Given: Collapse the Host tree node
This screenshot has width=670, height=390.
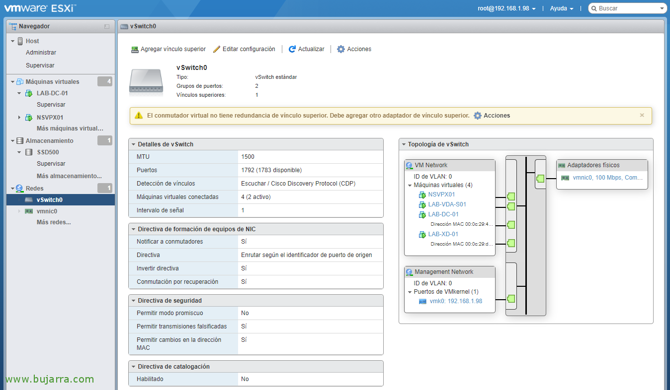Looking at the screenshot, I should [13, 41].
